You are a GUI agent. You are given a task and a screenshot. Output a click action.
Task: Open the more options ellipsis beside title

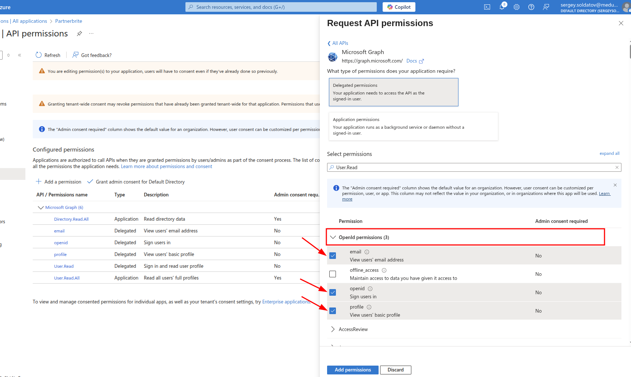91,33
